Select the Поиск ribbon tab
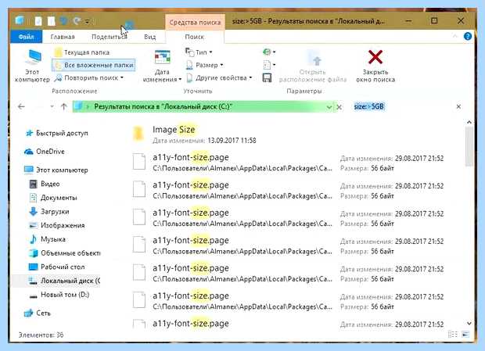Screen dimensions: 485x351 (x=194, y=37)
